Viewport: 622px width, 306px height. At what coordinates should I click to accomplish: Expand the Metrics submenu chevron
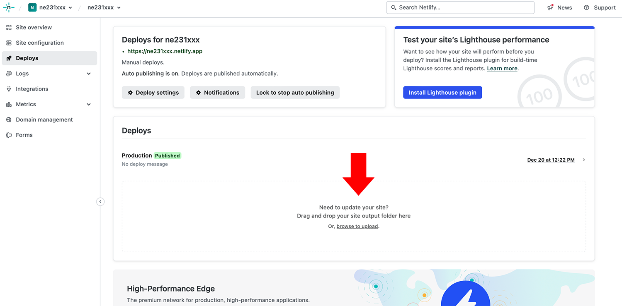[x=89, y=104]
